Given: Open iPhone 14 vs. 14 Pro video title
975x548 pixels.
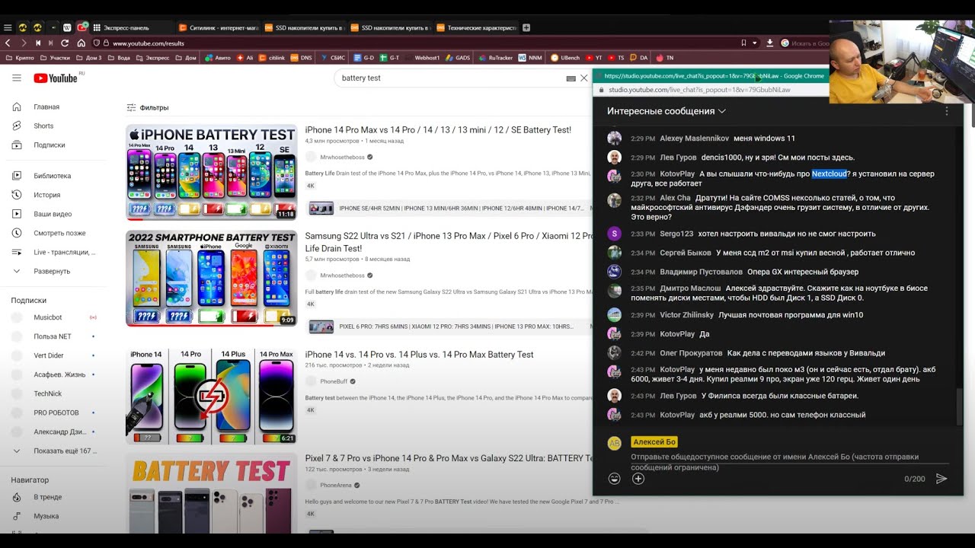Looking at the screenshot, I should pos(419,355).
